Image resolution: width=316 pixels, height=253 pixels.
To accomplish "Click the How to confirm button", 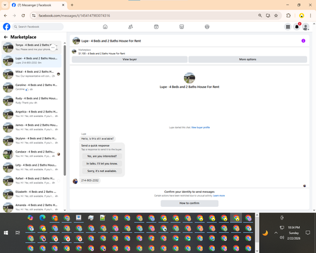I will (x=190, y=203).
